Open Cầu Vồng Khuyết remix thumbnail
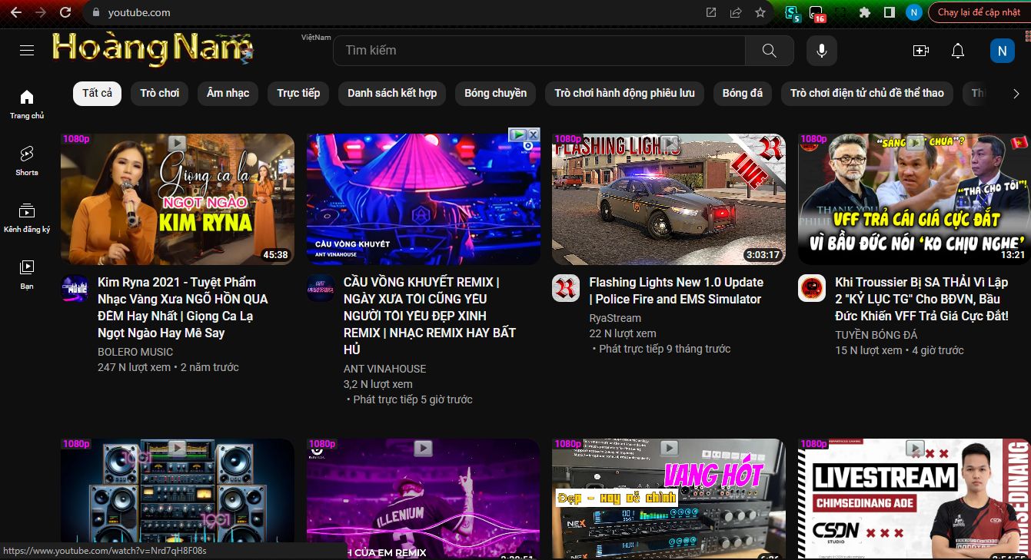1031x560 pixels. point(424,200)
